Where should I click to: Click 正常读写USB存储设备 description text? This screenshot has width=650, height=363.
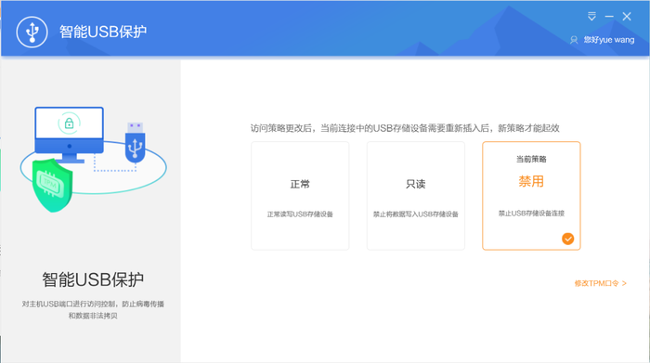pos(300,214)
